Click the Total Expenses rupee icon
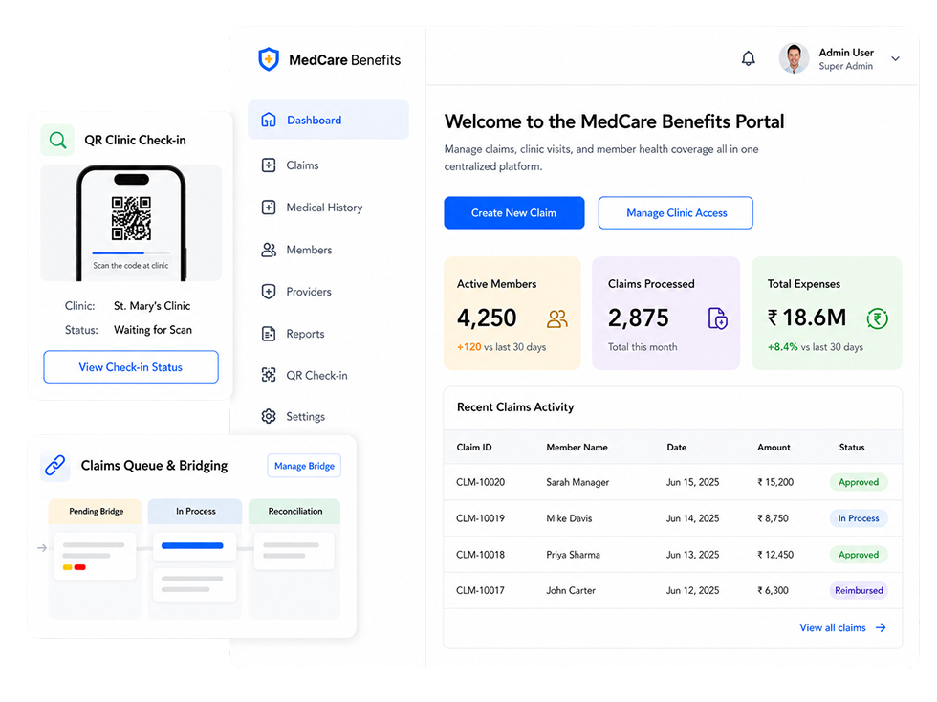The image size is (937, 702). [x=878, y=318]
